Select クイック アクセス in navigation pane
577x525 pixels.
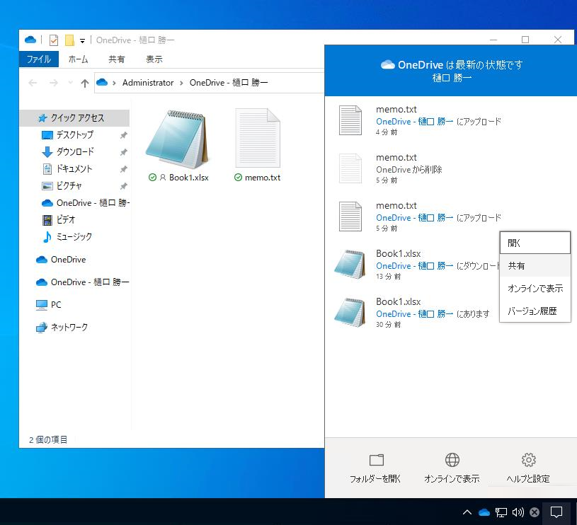click(75, 118)
